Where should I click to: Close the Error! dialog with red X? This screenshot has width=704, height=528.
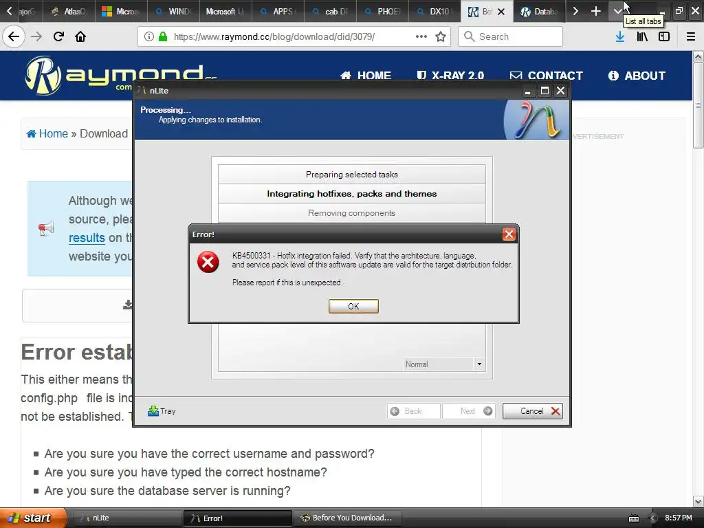coord(509,234)
